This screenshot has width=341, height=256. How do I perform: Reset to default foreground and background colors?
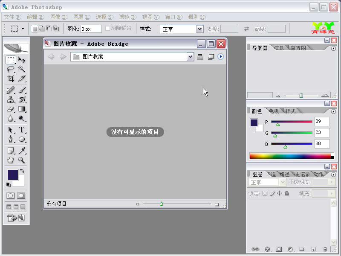[8, 185]
